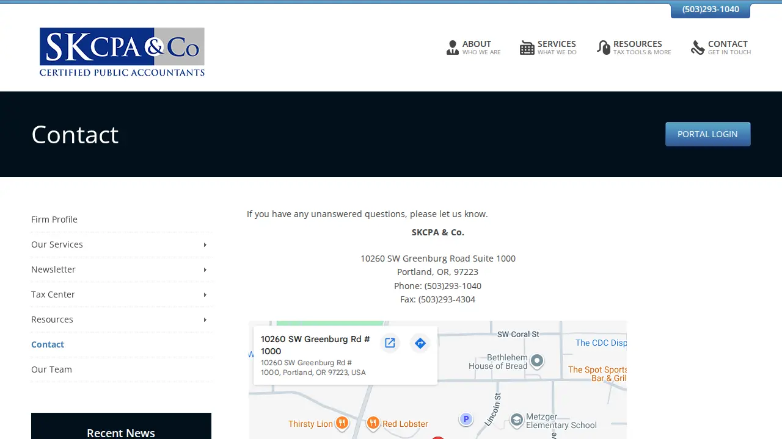The width and height of the screenshot is (782, 439).
Task: Click the Portland, OR, 97223 address line
Action: (437, 272)
